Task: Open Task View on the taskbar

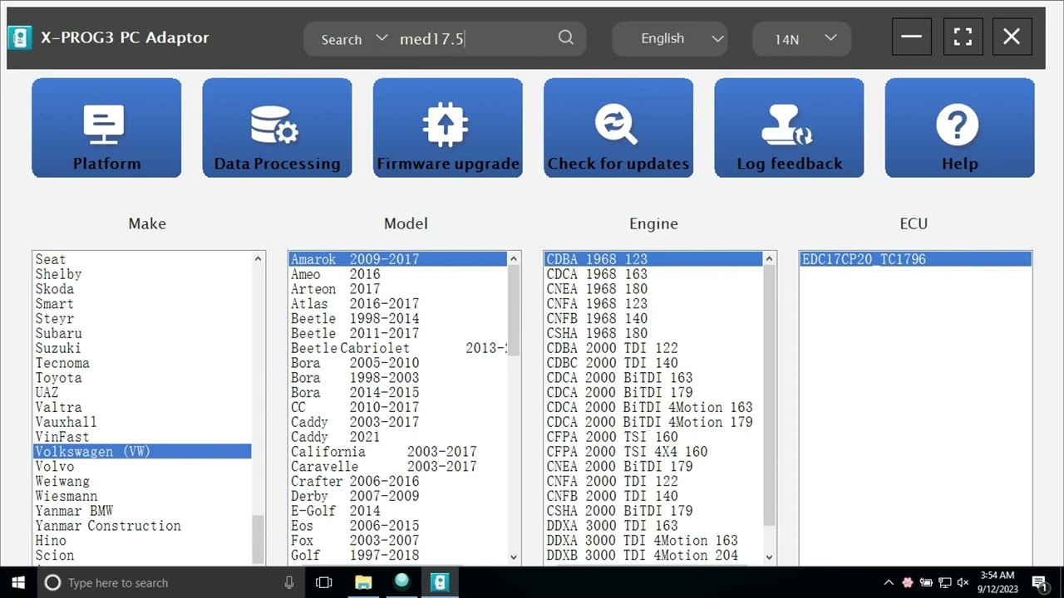Action: tap(324, 583)
